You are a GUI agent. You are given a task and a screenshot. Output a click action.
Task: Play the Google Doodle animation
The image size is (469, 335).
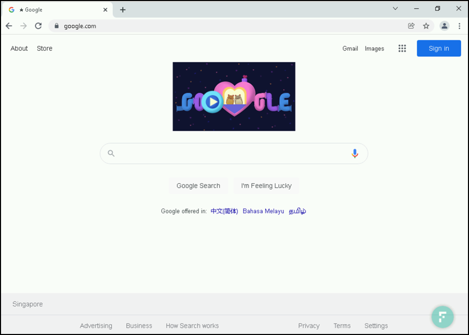coord(211,102)
